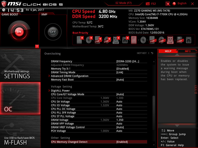Click the Overclocking page title
This screenshot has width=198, height=148.
pyautogui.click(x=53, y=53)
